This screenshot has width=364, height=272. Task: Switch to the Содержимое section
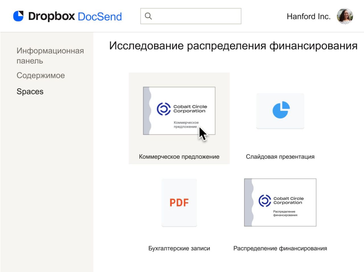tap(40, 75)
